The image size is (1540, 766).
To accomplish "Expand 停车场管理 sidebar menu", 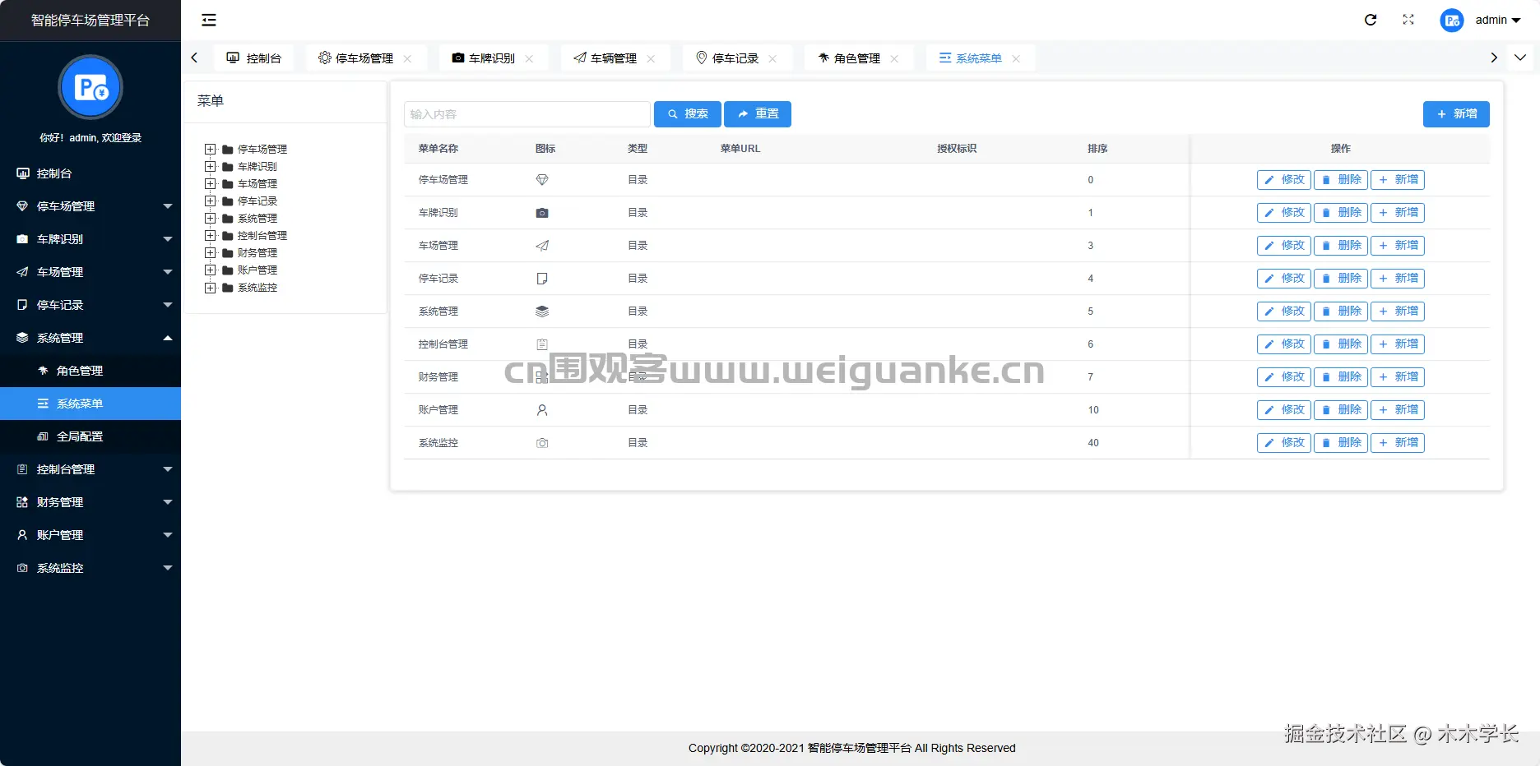I will [90, 206].
